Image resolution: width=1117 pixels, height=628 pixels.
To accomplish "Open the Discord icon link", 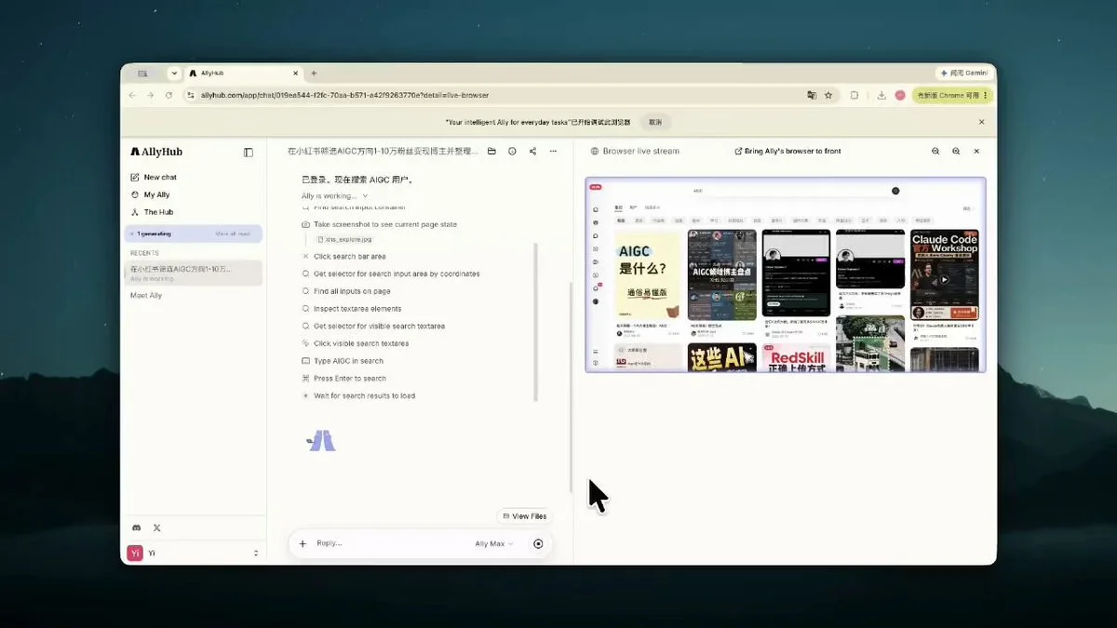I will pyautogui.click(x=137, y=528).
